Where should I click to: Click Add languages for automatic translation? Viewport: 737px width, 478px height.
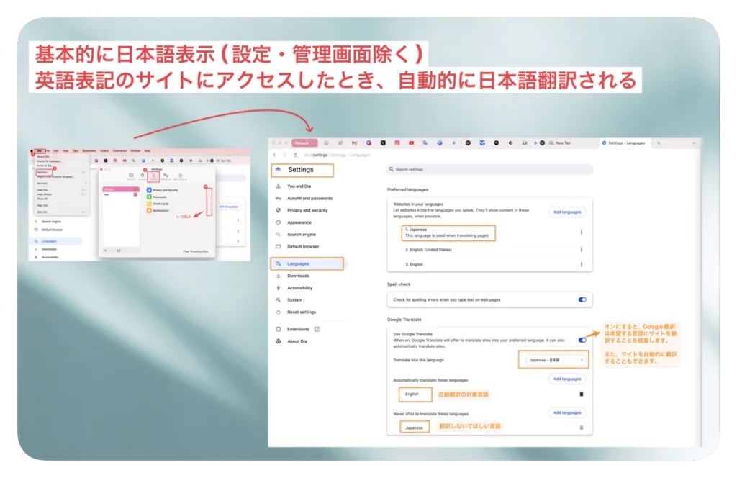pos(567,379)
